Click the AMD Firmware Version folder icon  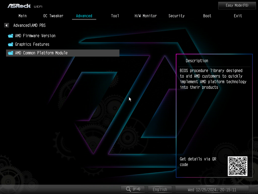click(11, 36)
